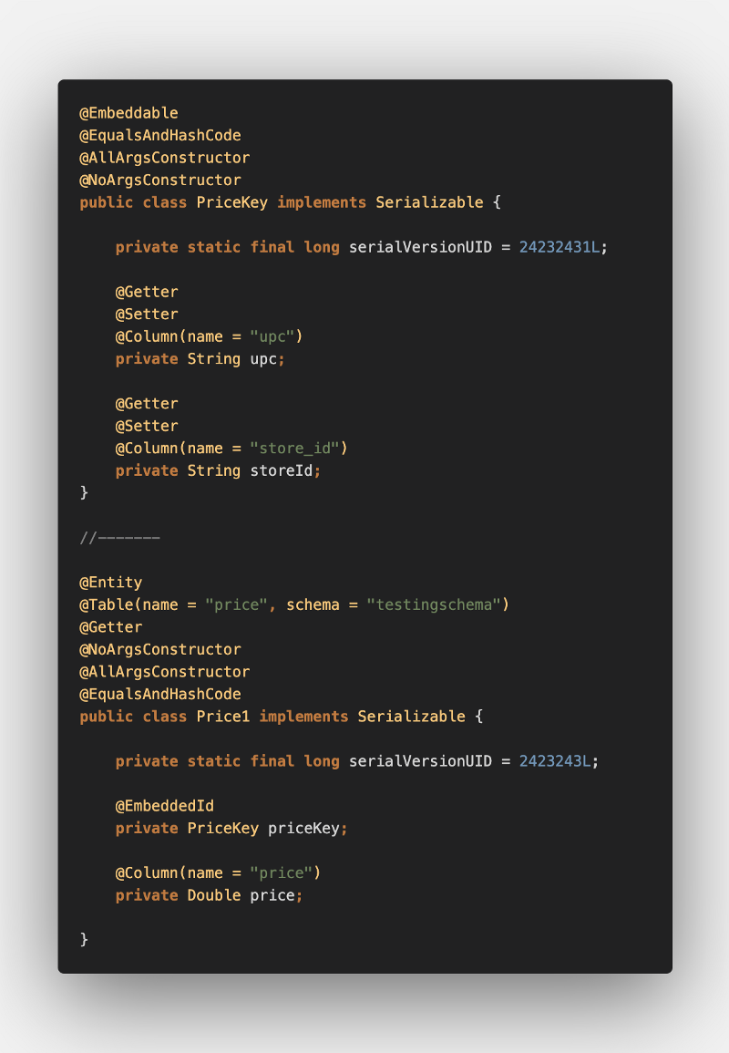Click the Double type of price field
Screen dimensions: 729x1053
[214, 895]
